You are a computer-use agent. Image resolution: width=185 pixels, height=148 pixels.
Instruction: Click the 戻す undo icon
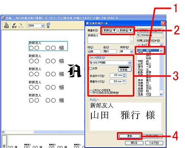pyautogui.click(x=14, y=26)
